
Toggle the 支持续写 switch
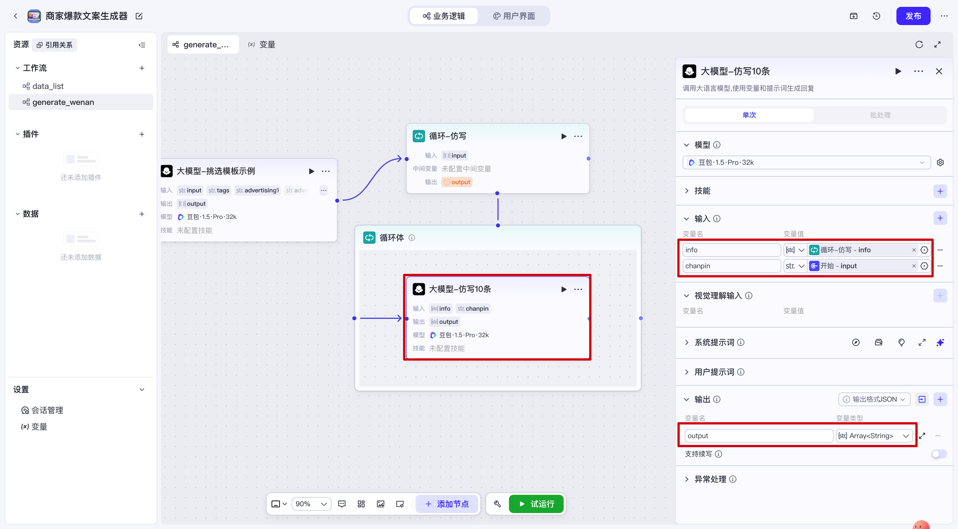(938, 454)
